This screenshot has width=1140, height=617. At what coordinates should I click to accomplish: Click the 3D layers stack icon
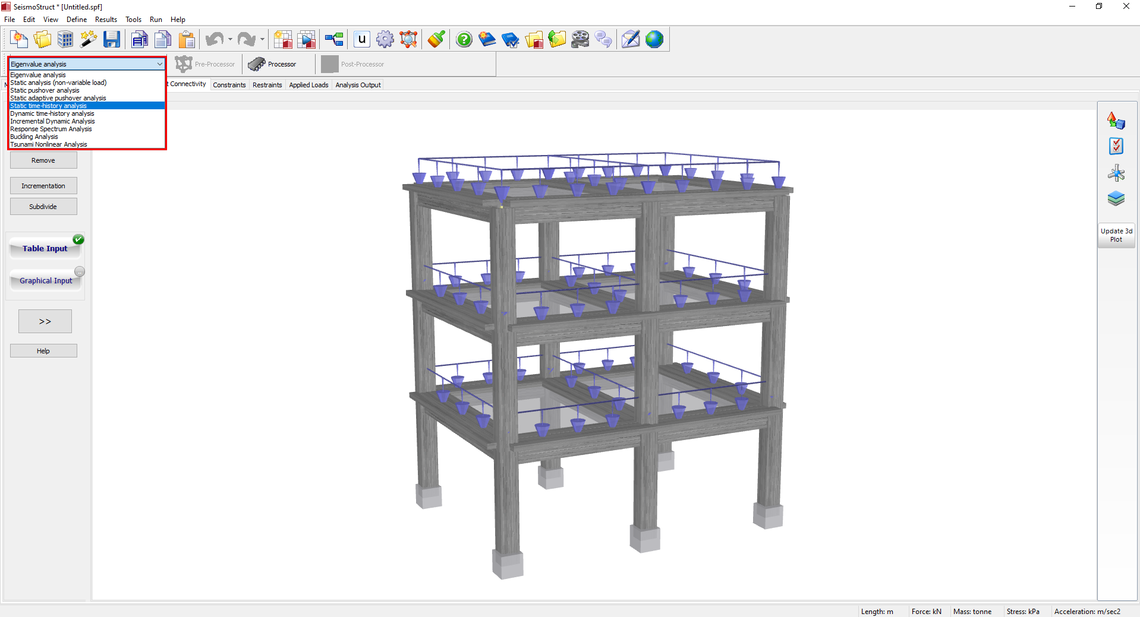coord(1116,198)
